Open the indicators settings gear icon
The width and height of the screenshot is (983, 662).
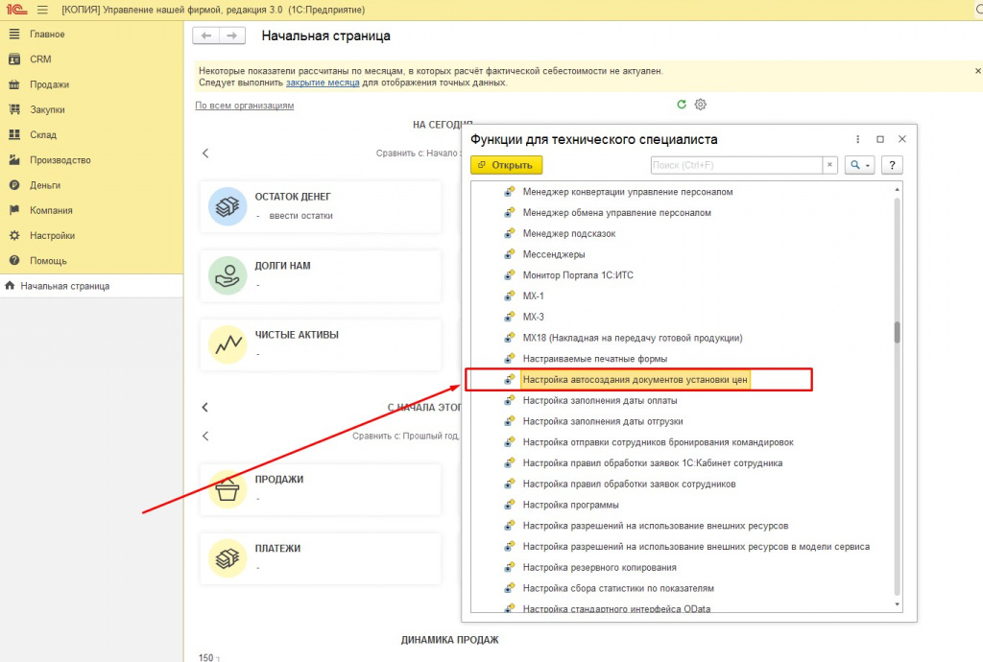(700, 105)
